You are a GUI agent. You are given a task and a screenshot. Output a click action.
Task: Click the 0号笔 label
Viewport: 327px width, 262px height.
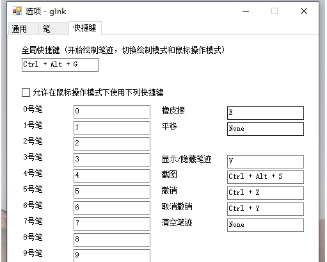(33, 109)
